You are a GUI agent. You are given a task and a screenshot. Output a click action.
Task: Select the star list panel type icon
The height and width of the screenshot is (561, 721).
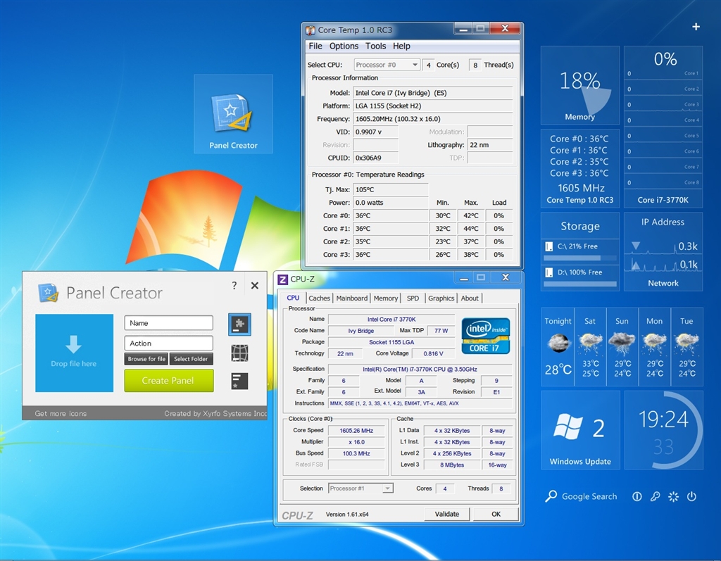coord(239,382)
